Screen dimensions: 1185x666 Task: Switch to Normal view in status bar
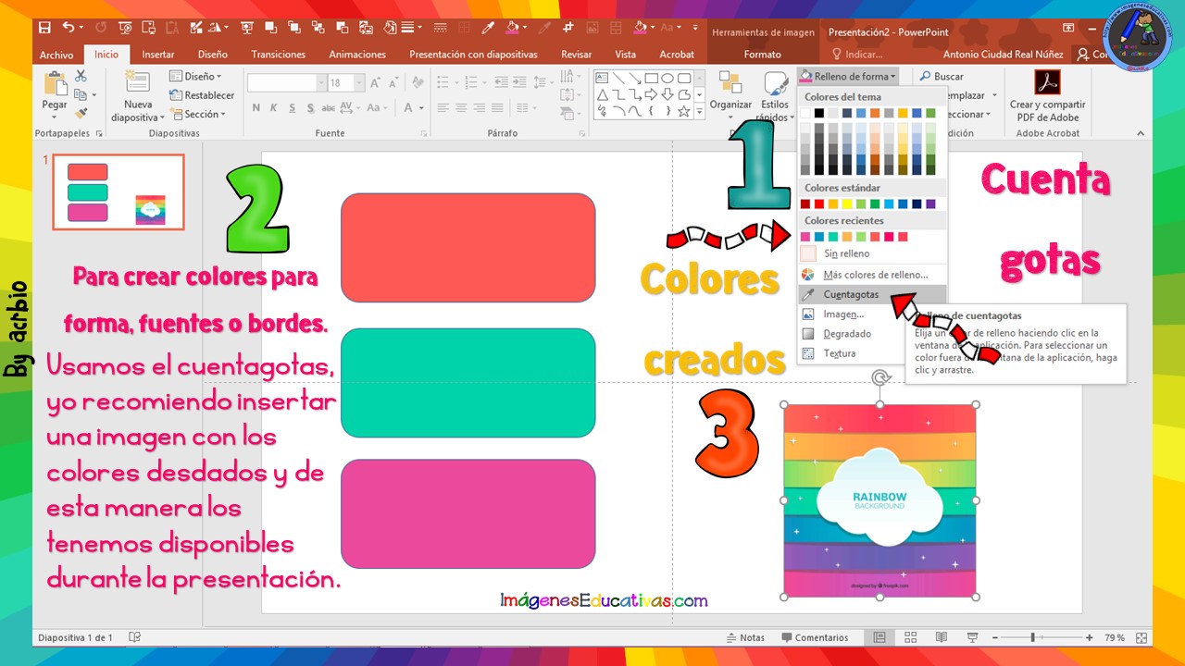coord(879,637)
